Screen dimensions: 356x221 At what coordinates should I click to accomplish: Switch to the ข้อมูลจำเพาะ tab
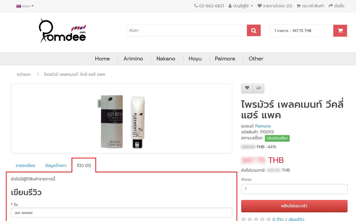click(56, 166)
